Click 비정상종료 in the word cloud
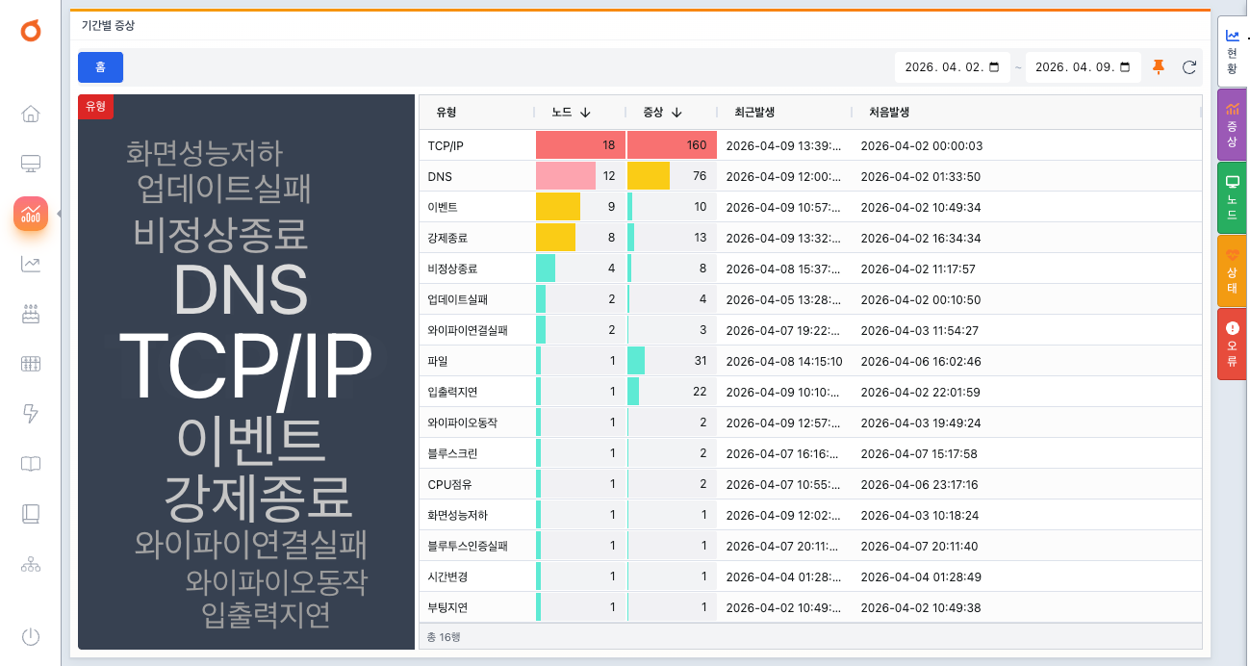Image resolution: width=1250 pixels, height=666 pixels. (220, 233)
